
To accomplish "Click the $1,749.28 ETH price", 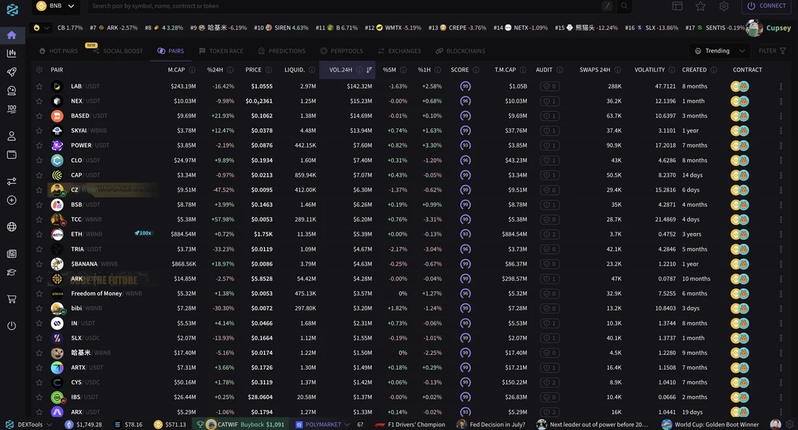I will 83,424.
